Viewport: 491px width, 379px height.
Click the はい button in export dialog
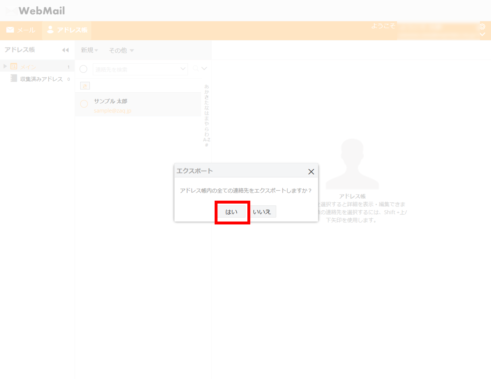click(231, 212)
